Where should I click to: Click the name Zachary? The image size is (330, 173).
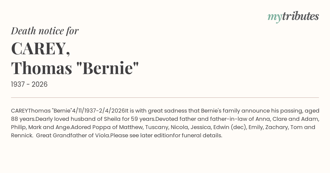(x=279, y=127)
